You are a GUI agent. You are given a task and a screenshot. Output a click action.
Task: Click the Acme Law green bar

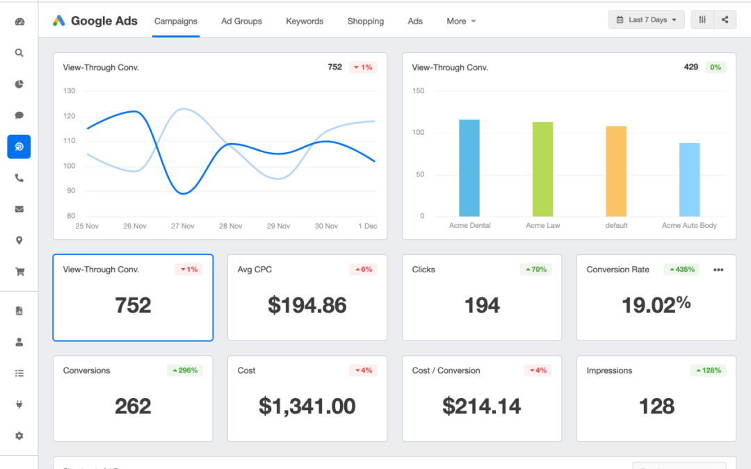tap(542, 170)
